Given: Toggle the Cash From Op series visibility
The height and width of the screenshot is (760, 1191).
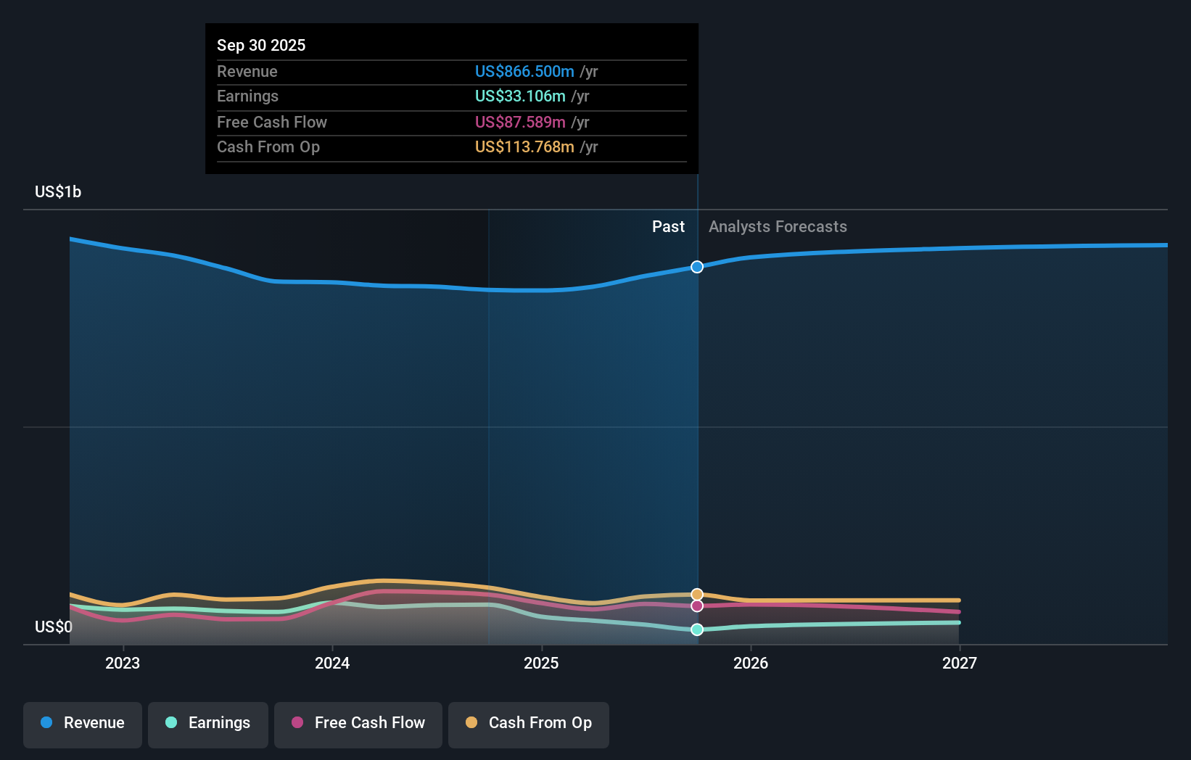Looking at the screenshot, I should (528, 724).
